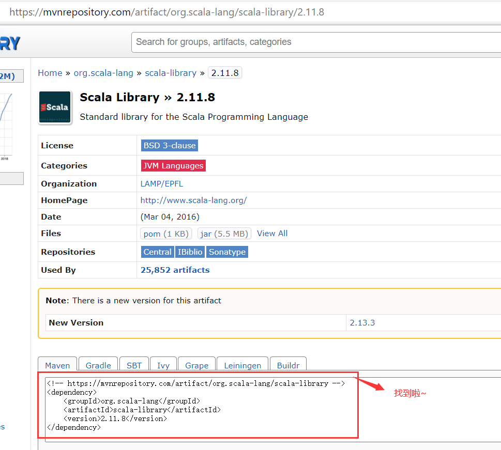This screenshot has width=501, height=450.
Task: Switch to the Ivy tab
Action: 163,365
